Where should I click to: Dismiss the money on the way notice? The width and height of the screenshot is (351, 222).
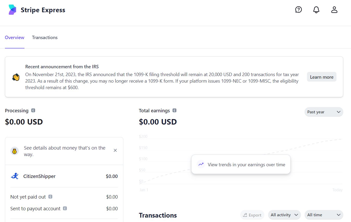(x=115, y=150)
